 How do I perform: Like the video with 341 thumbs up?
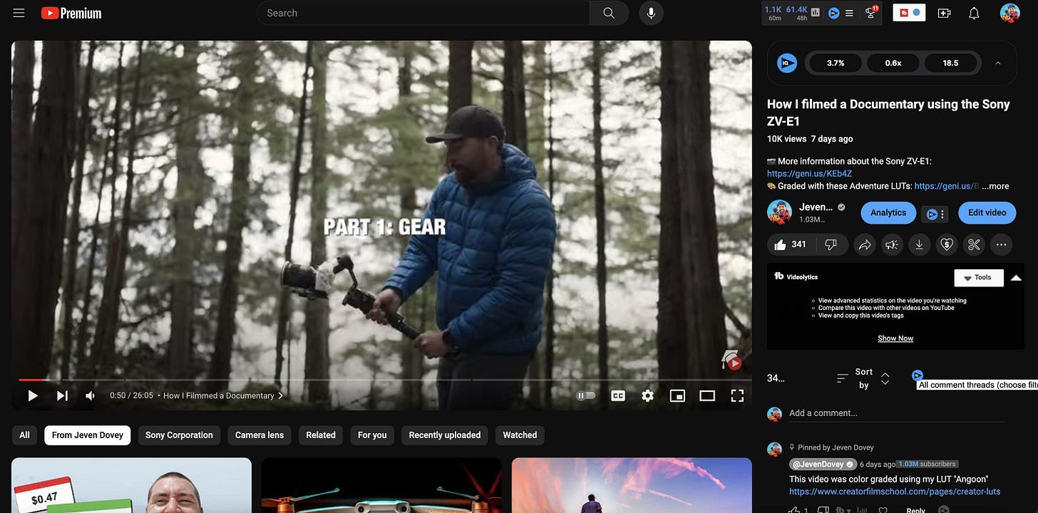coord(790,244)
